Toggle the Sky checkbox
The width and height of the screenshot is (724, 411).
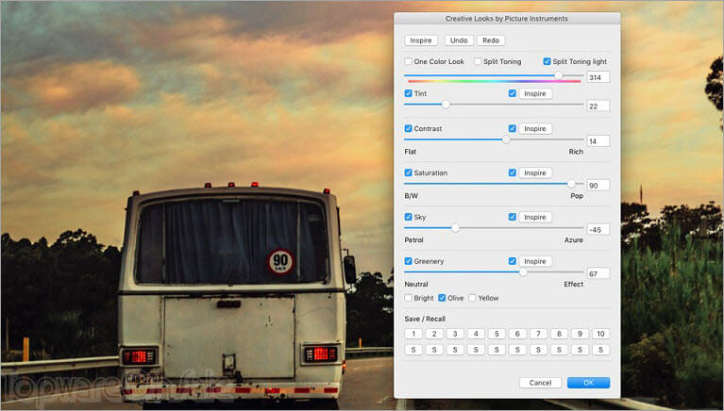click(408, 217)
